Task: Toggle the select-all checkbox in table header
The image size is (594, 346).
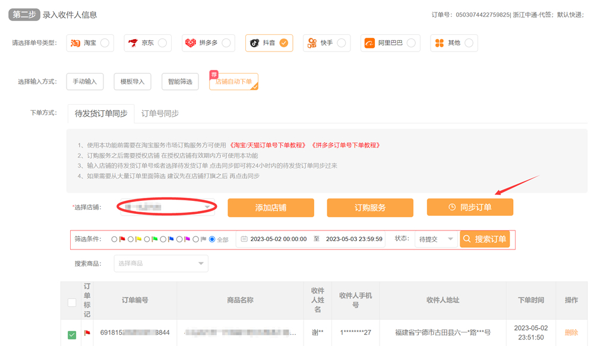Action: (72, 303)
